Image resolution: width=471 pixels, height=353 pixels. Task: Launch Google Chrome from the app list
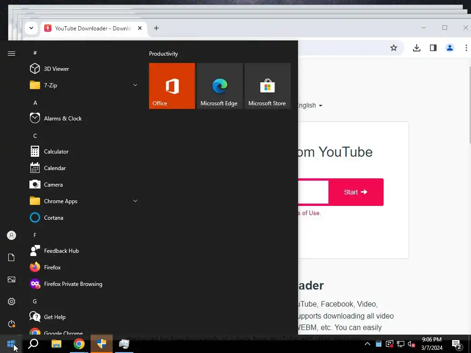tap(84, 331)
